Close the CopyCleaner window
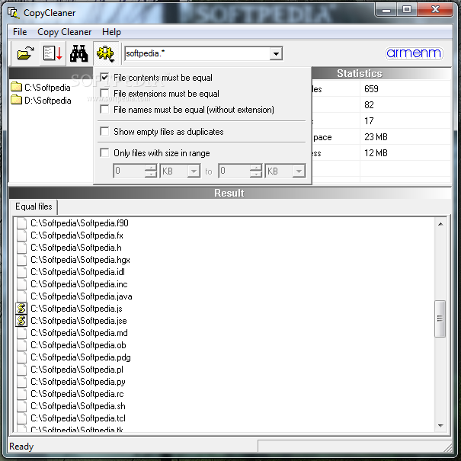This screenshot has width=461, height=461. 435,10
